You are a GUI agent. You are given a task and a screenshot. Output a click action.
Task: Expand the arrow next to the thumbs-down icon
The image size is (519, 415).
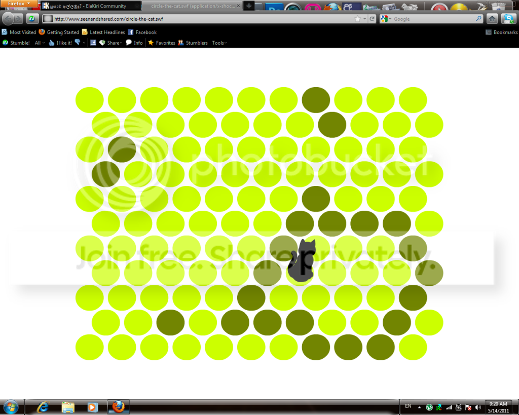(84, 43)
